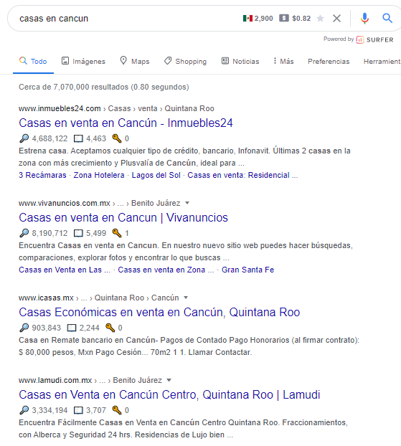
Task: Click the word count book icon next to 4,463
Action: (78, 139)
